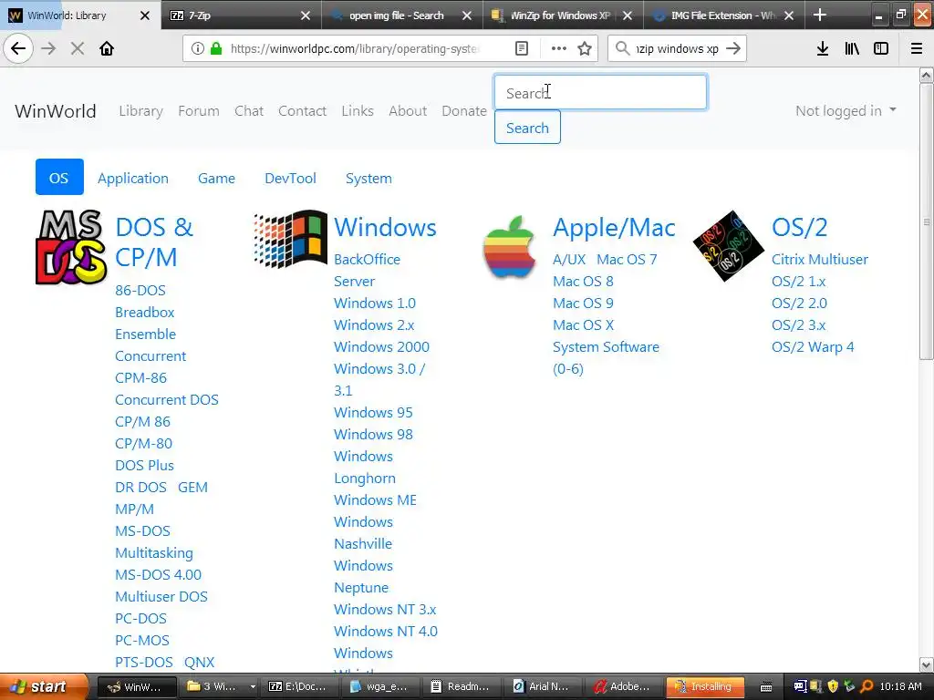Open the browser home page icon

(x=107, y=48)
